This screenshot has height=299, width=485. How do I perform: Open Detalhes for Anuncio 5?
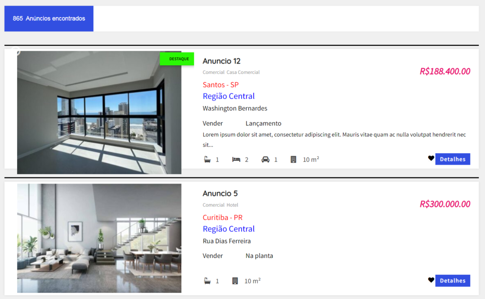(x=452, y=281)
